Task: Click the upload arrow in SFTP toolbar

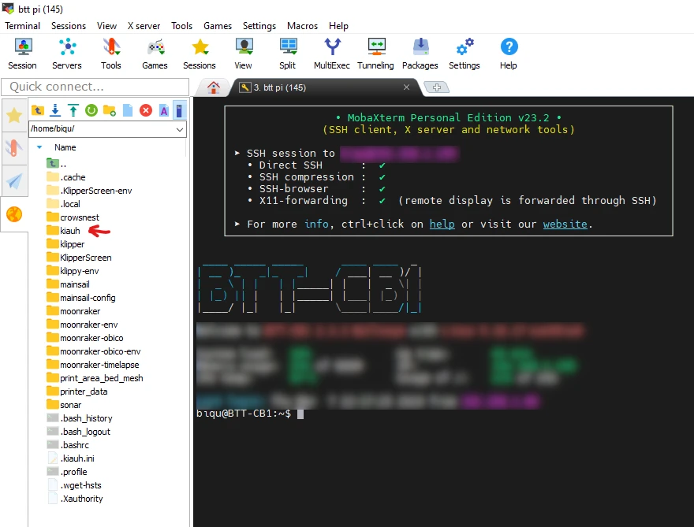Action: tap(73, 110)
